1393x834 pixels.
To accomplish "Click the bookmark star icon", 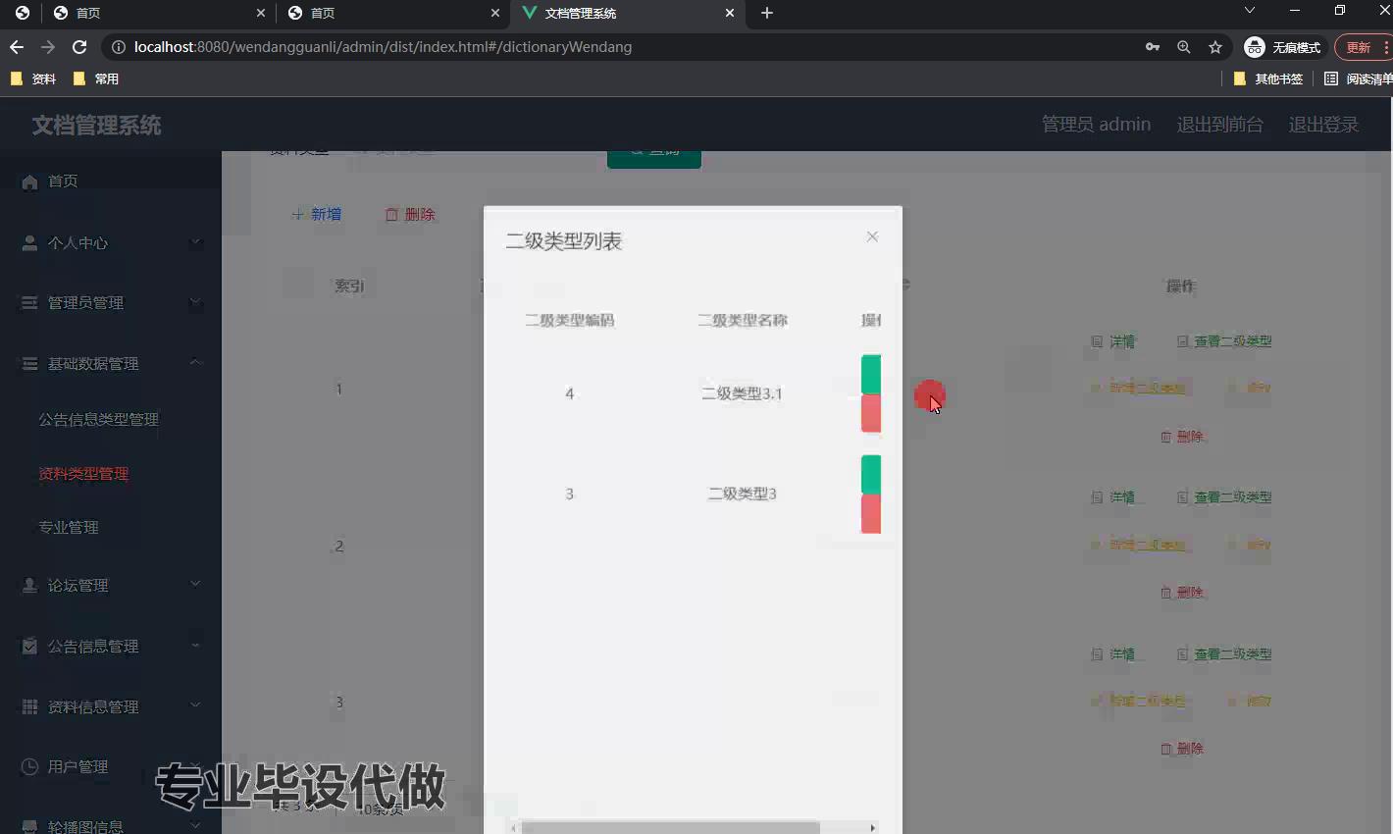I will (1215, 47).
